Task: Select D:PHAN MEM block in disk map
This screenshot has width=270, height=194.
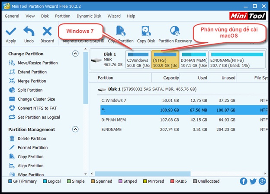Action: (194, 60)
